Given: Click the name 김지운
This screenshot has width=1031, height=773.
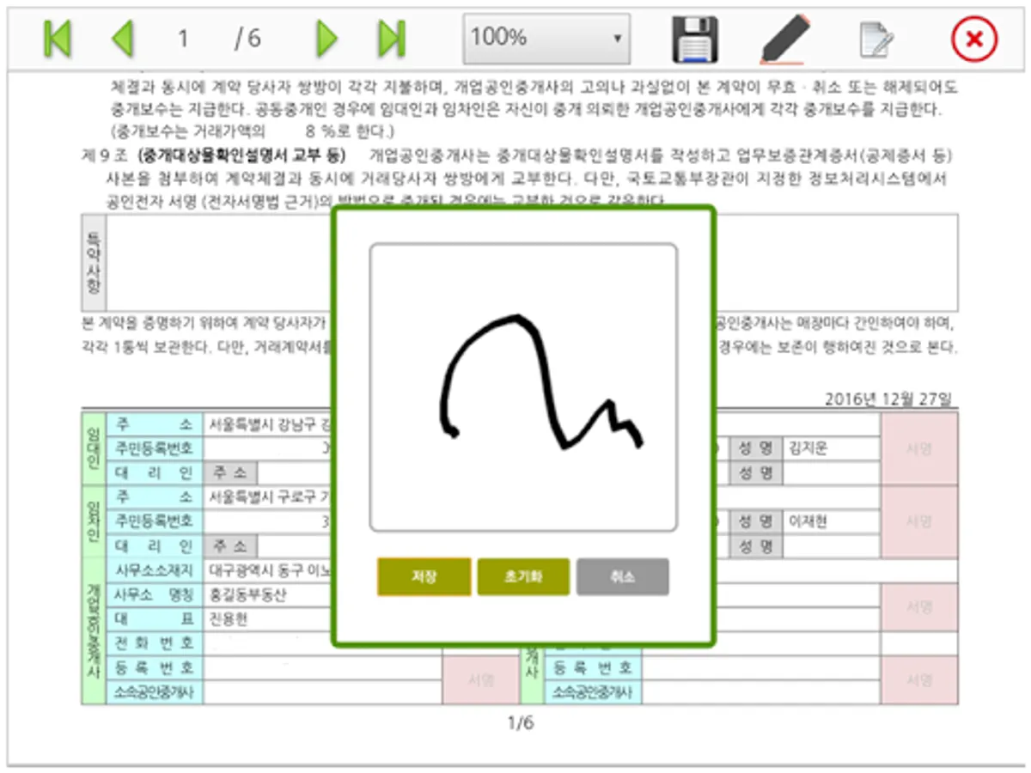Looking at the screenshot, I should tap(808, 448).
